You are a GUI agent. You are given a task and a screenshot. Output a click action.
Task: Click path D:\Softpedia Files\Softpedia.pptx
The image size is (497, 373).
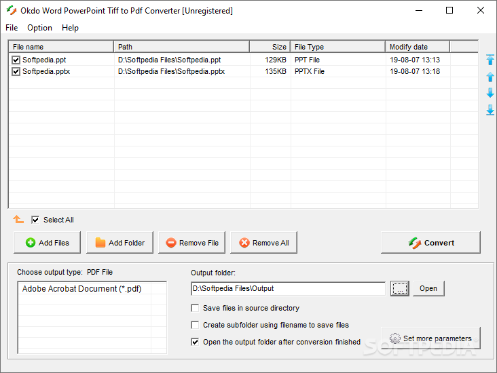(x=171, y=72)
